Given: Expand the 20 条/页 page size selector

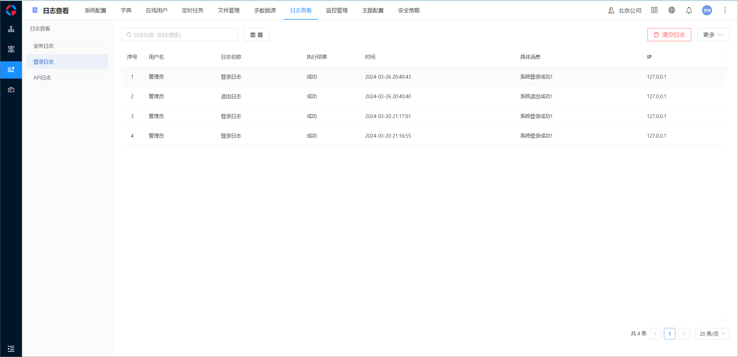Looking at the screenshot, I should 712,334.
